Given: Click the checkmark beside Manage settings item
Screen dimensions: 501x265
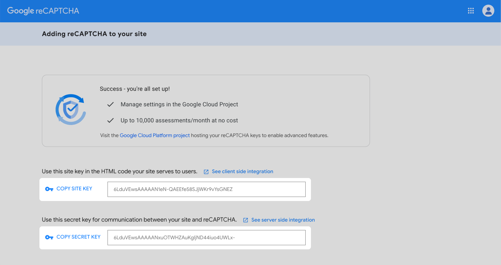Looking at the screenshot, I should coord(110,104).
